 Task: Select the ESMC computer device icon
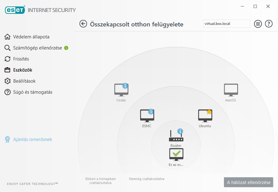point(147,116)
